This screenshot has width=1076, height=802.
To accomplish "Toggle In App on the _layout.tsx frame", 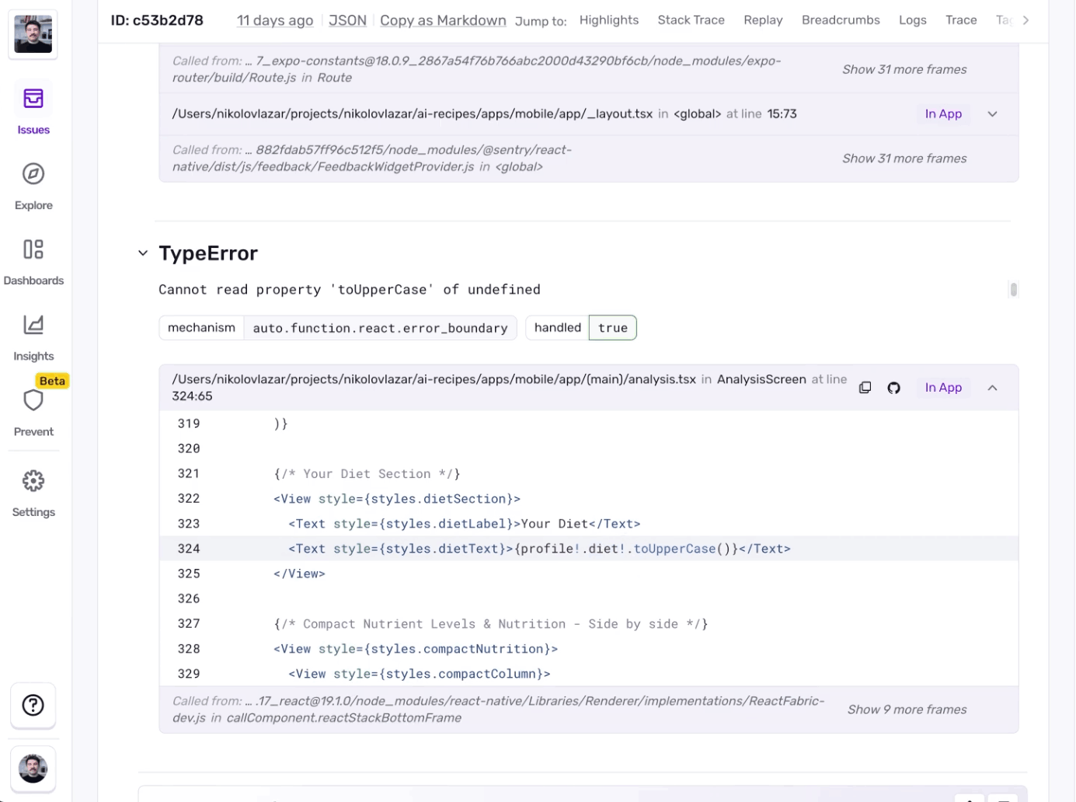I will 943,113.
